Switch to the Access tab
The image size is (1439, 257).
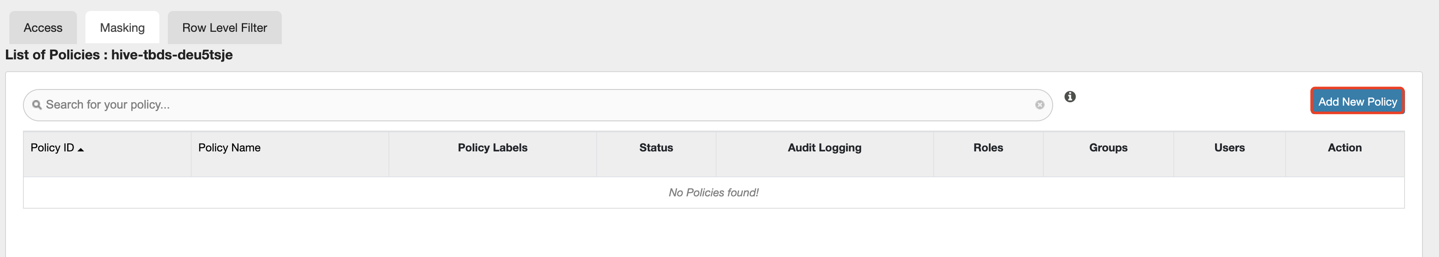(x=43, y=28)
